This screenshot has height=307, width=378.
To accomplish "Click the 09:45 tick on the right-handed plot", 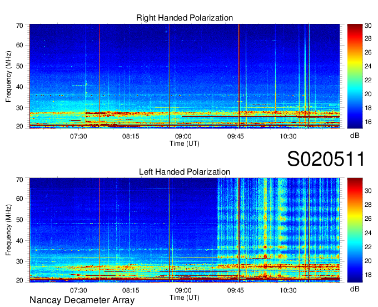I will pos(236,136).
